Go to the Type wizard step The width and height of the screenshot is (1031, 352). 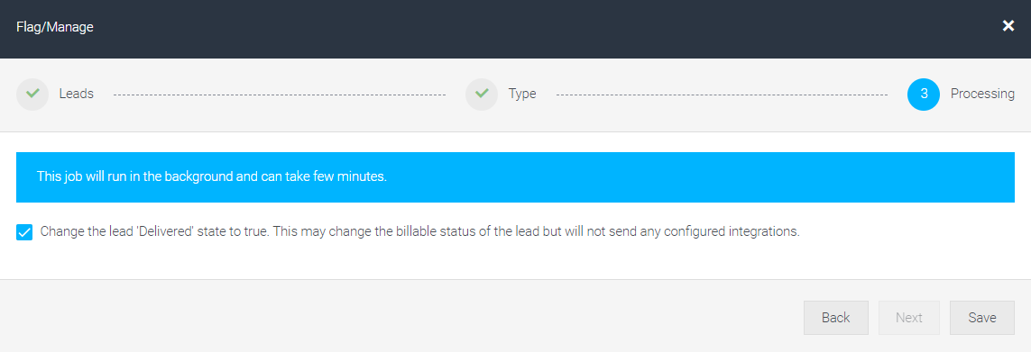pyautogui.click(x=522, y=94)
